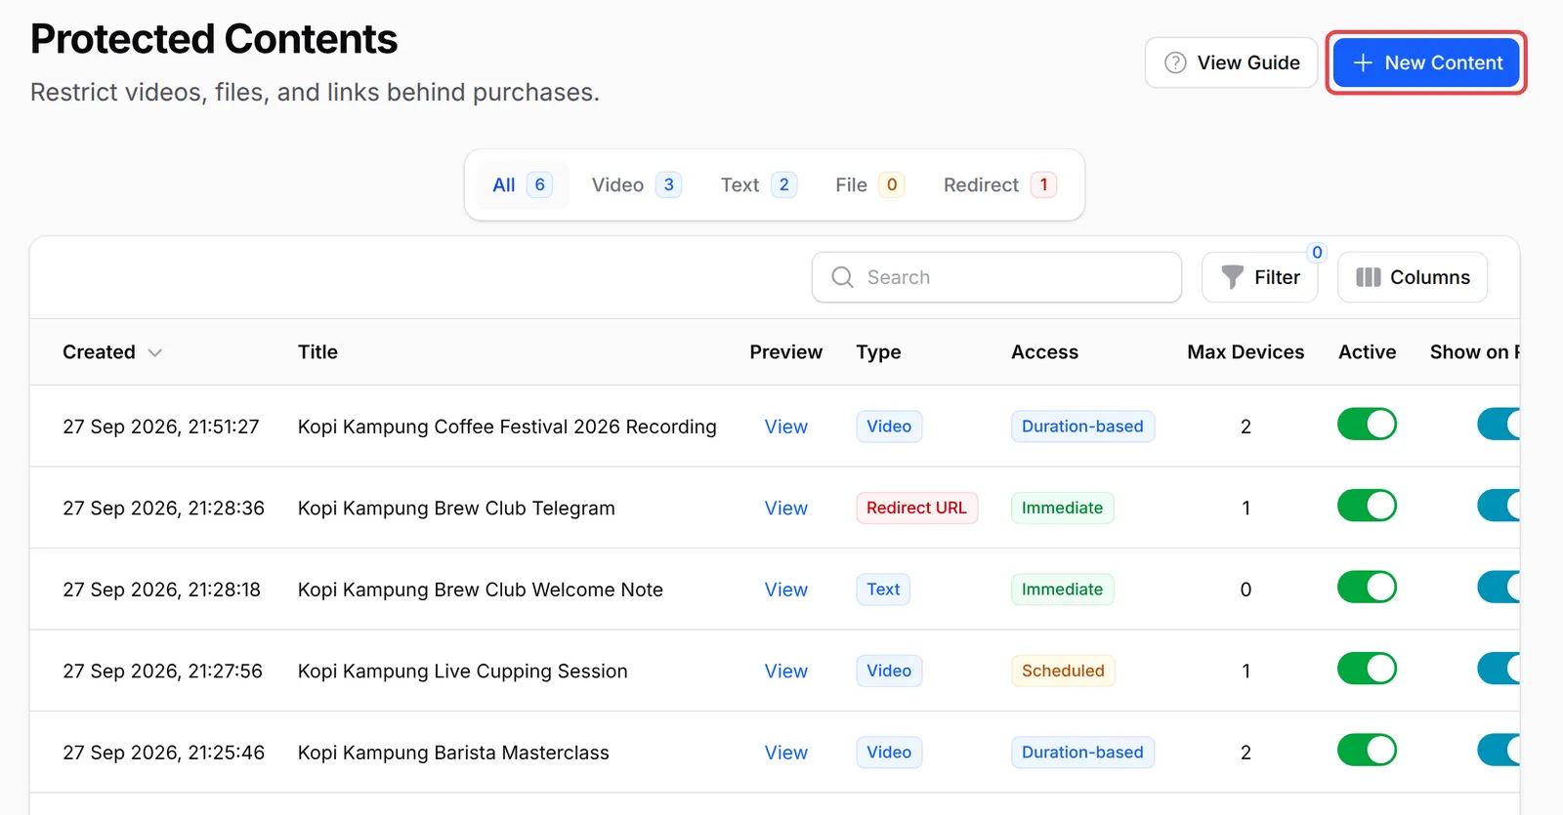The height and width of the screenshot is (815, 1563).
Task: Click title Kopi Kampung Live Cupping Session
Action: [x=463, y=672]
